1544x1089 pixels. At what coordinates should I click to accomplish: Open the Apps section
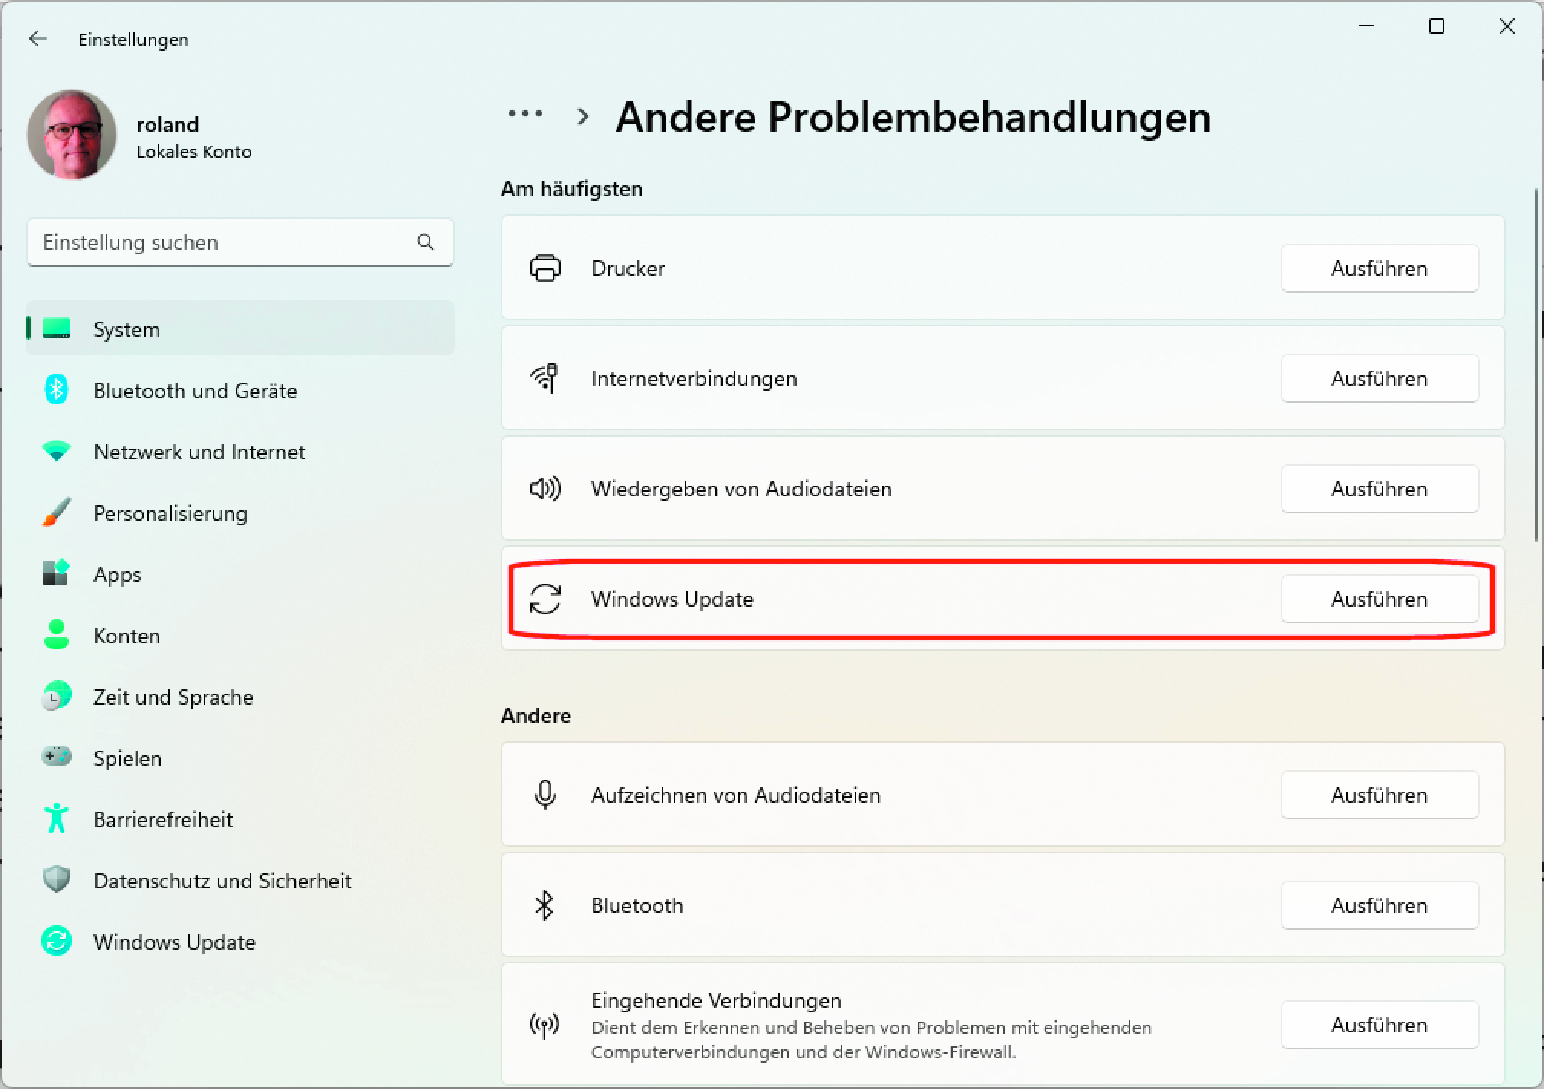coord(116,574)
